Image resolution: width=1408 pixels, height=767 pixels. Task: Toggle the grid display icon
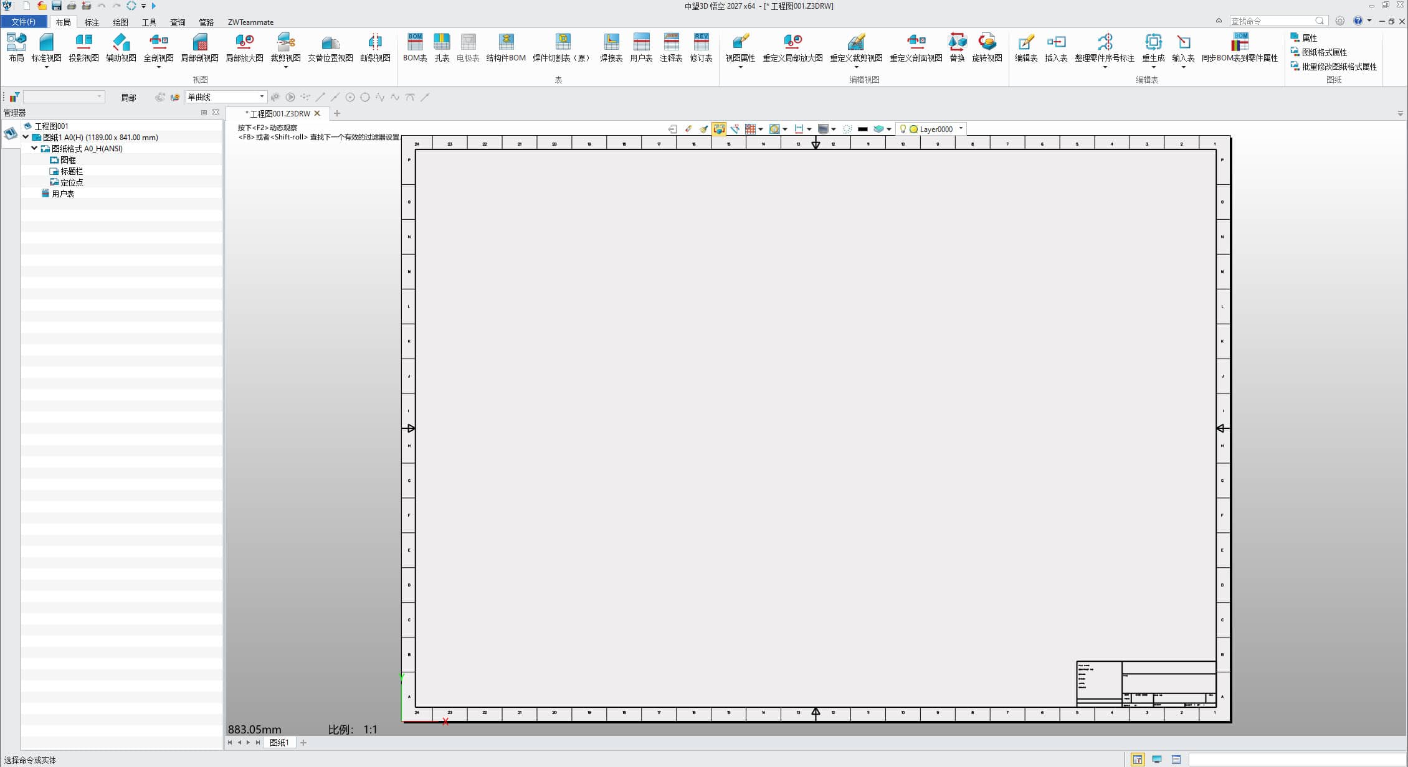(750, 129)
